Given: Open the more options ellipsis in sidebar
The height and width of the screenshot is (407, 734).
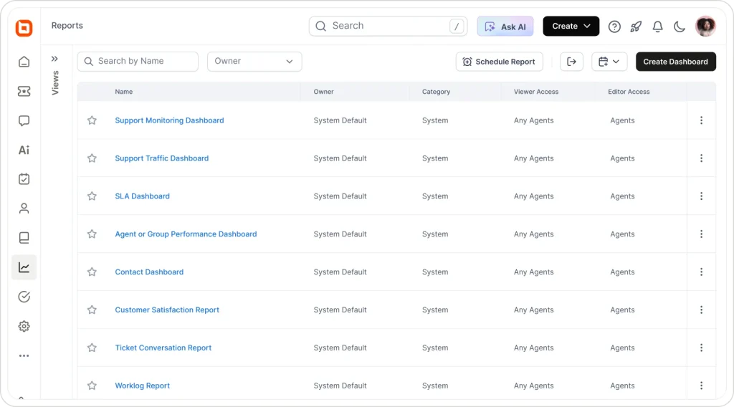Looking at the screenshot, I should point(24,355).
